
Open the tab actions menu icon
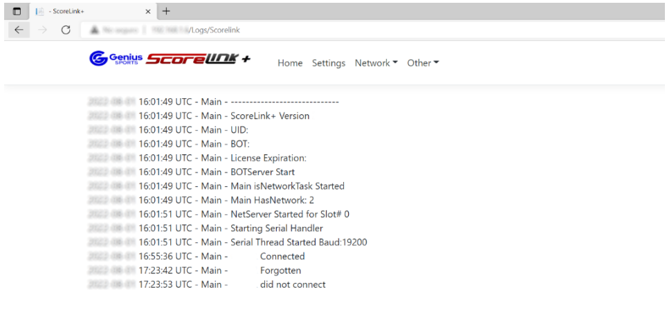(x=17, y=12)
